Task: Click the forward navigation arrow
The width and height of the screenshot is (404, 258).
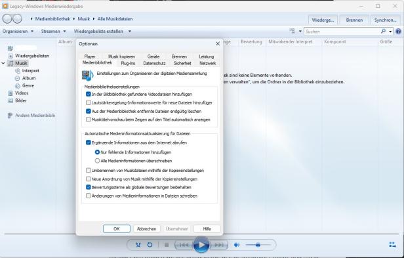Action: [x=17, y=19]
